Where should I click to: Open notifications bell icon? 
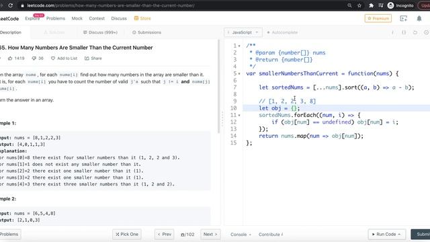click(419, 18)
